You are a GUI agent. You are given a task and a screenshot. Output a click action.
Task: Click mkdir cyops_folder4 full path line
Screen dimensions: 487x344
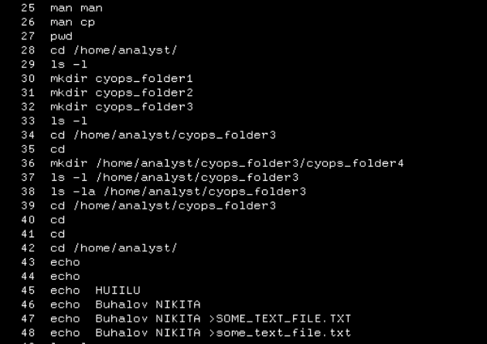[227, 164]
